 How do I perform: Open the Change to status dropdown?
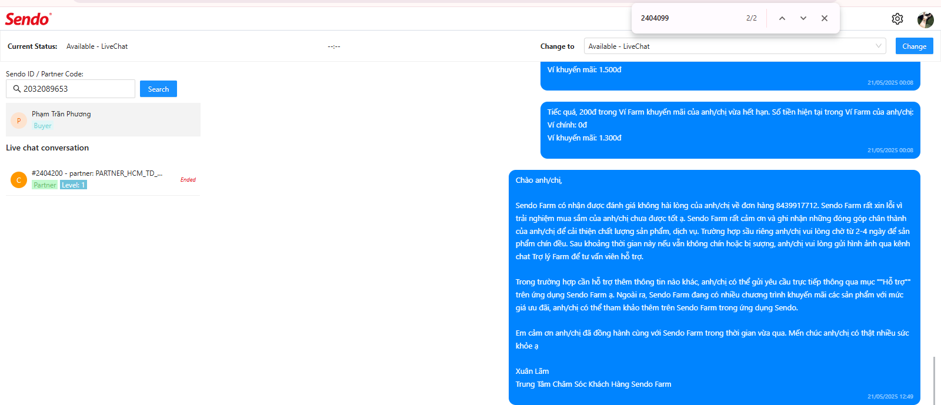pyautogui.click(x=735, y=46)
